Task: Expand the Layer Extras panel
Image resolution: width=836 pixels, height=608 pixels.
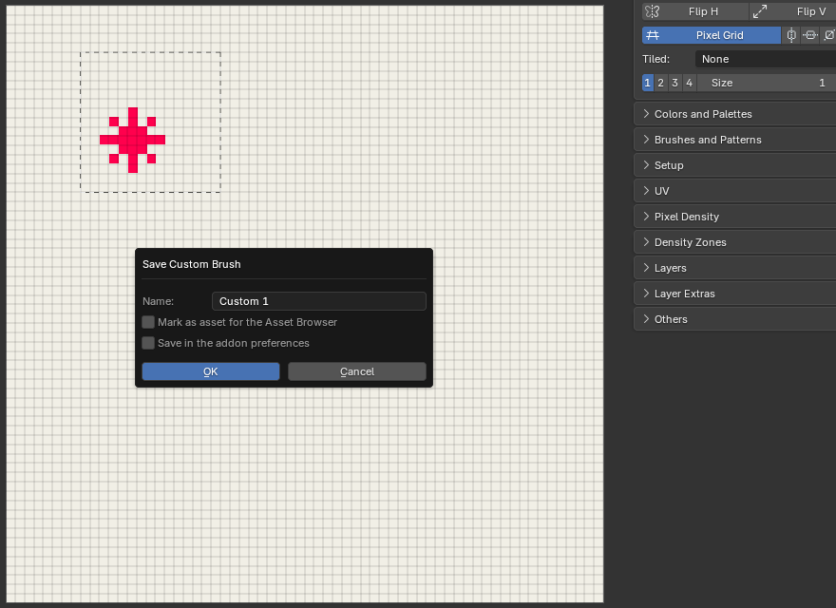Action: 734,294
